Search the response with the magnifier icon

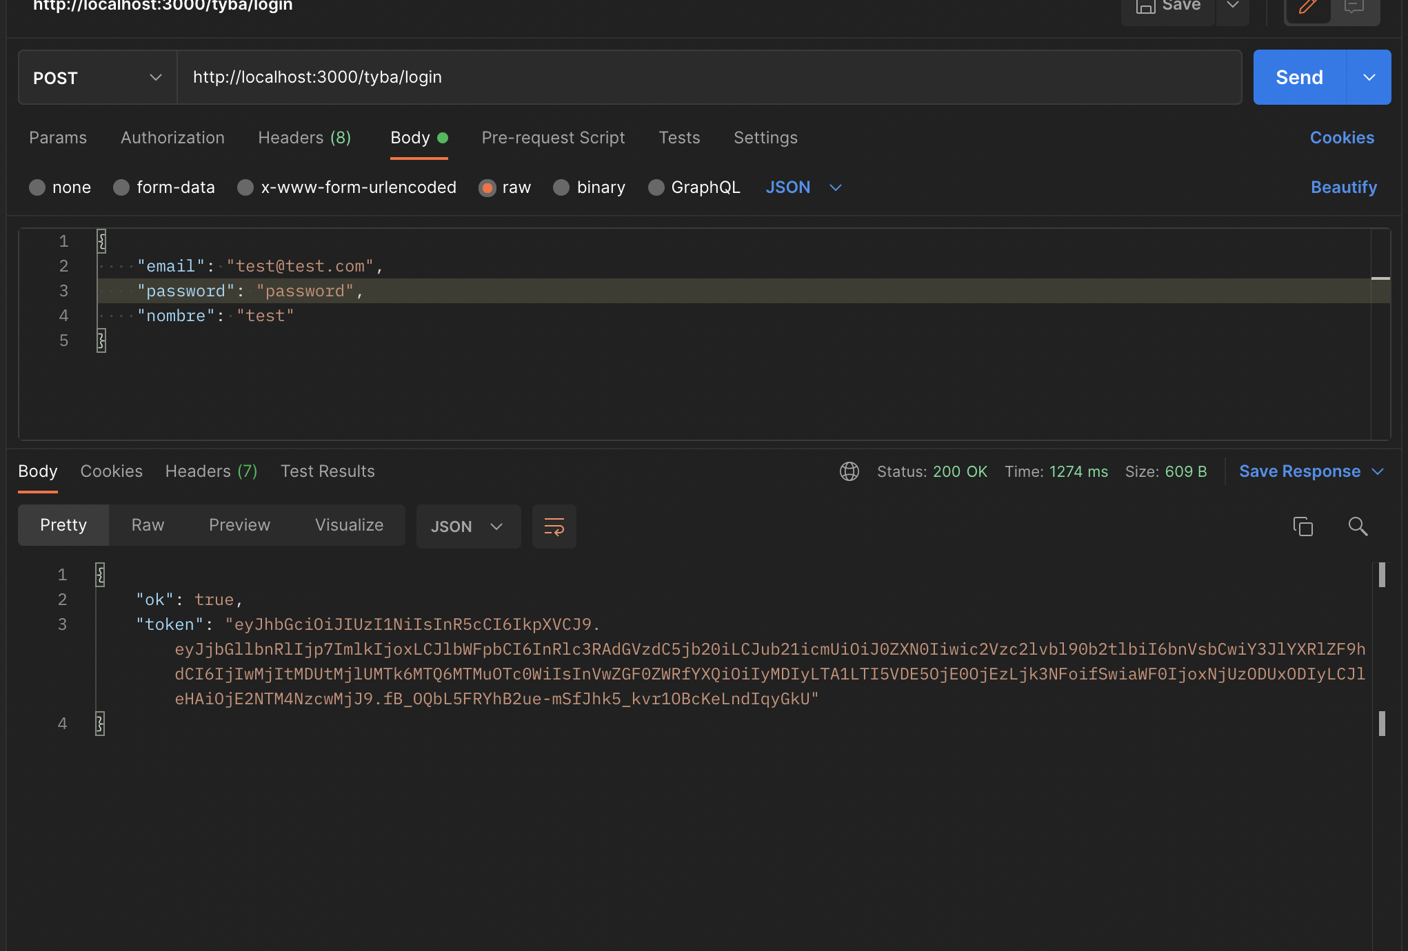coord(1358,526)
